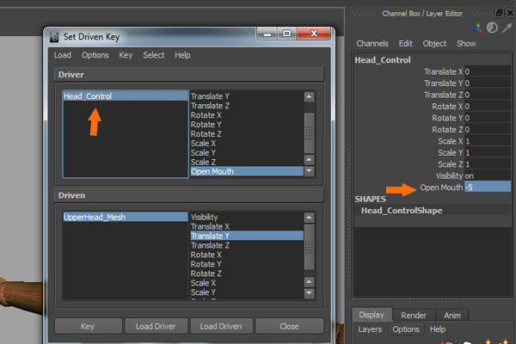The width and height of the screenshot is (516, 344).
Task: Click the driven attribute list scrollbar thumb
Action: pos(309,247)
